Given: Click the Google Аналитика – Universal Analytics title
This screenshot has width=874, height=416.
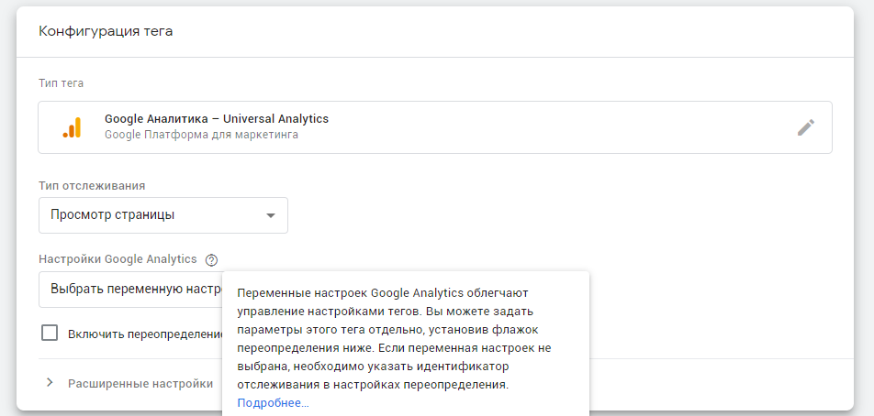Looking at the screenshot, I should 217,118.
